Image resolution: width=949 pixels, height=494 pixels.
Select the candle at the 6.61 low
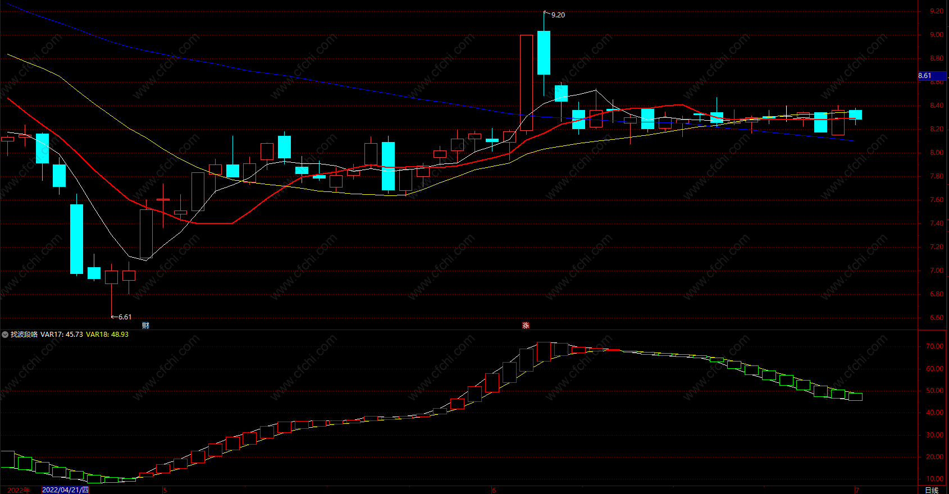click(112, 277)
